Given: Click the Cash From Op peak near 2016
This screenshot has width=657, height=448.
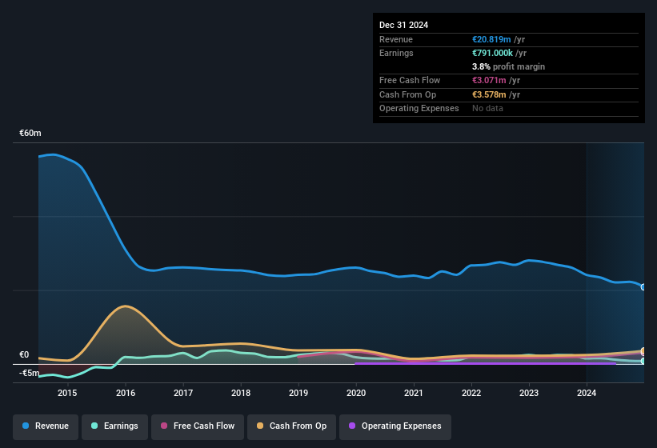Looking at the screenshot, I should tap(126, 306).
